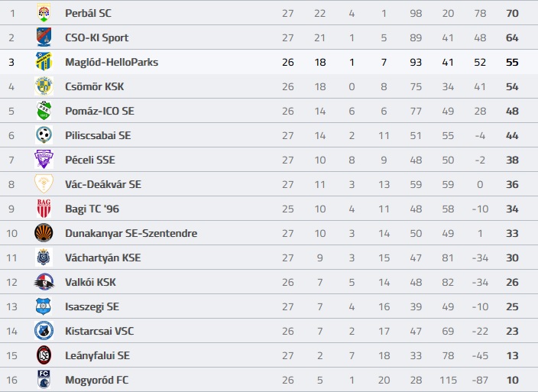Click the Leányfalui SE round LSE emblem

pyautogui.click(x=44, y=355)
